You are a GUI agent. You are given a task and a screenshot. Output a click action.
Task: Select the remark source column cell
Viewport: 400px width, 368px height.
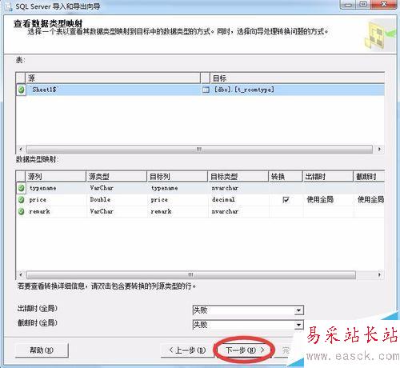coord(56,211)
